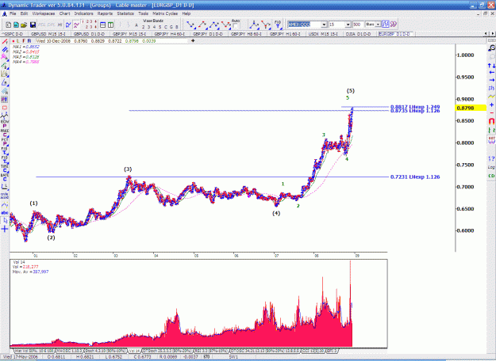This screenshot has height=361, width=496.
Task: Click the abc text label tool
Action: [x=5, y=213]
